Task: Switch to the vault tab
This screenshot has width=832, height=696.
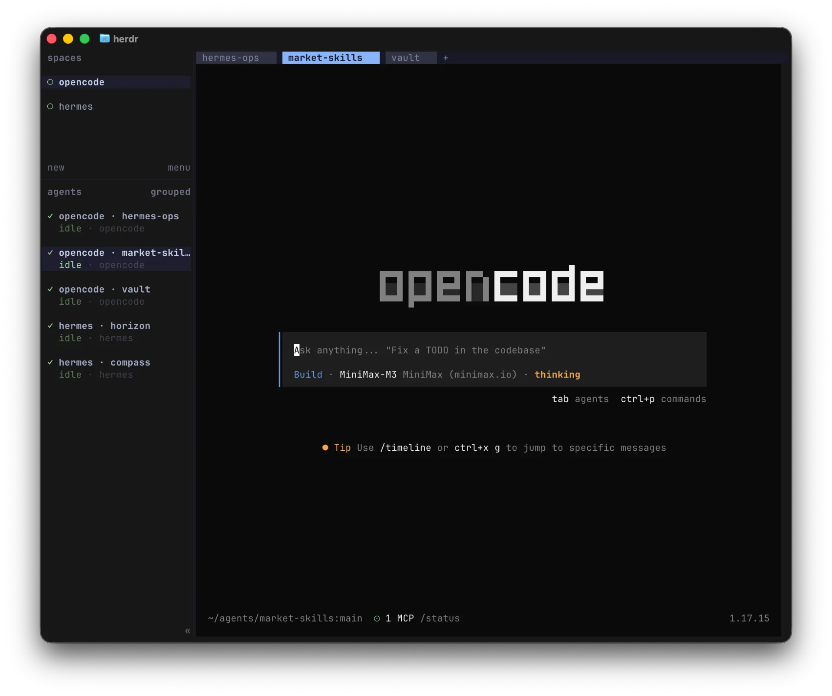Action: (x=411, y=58)
